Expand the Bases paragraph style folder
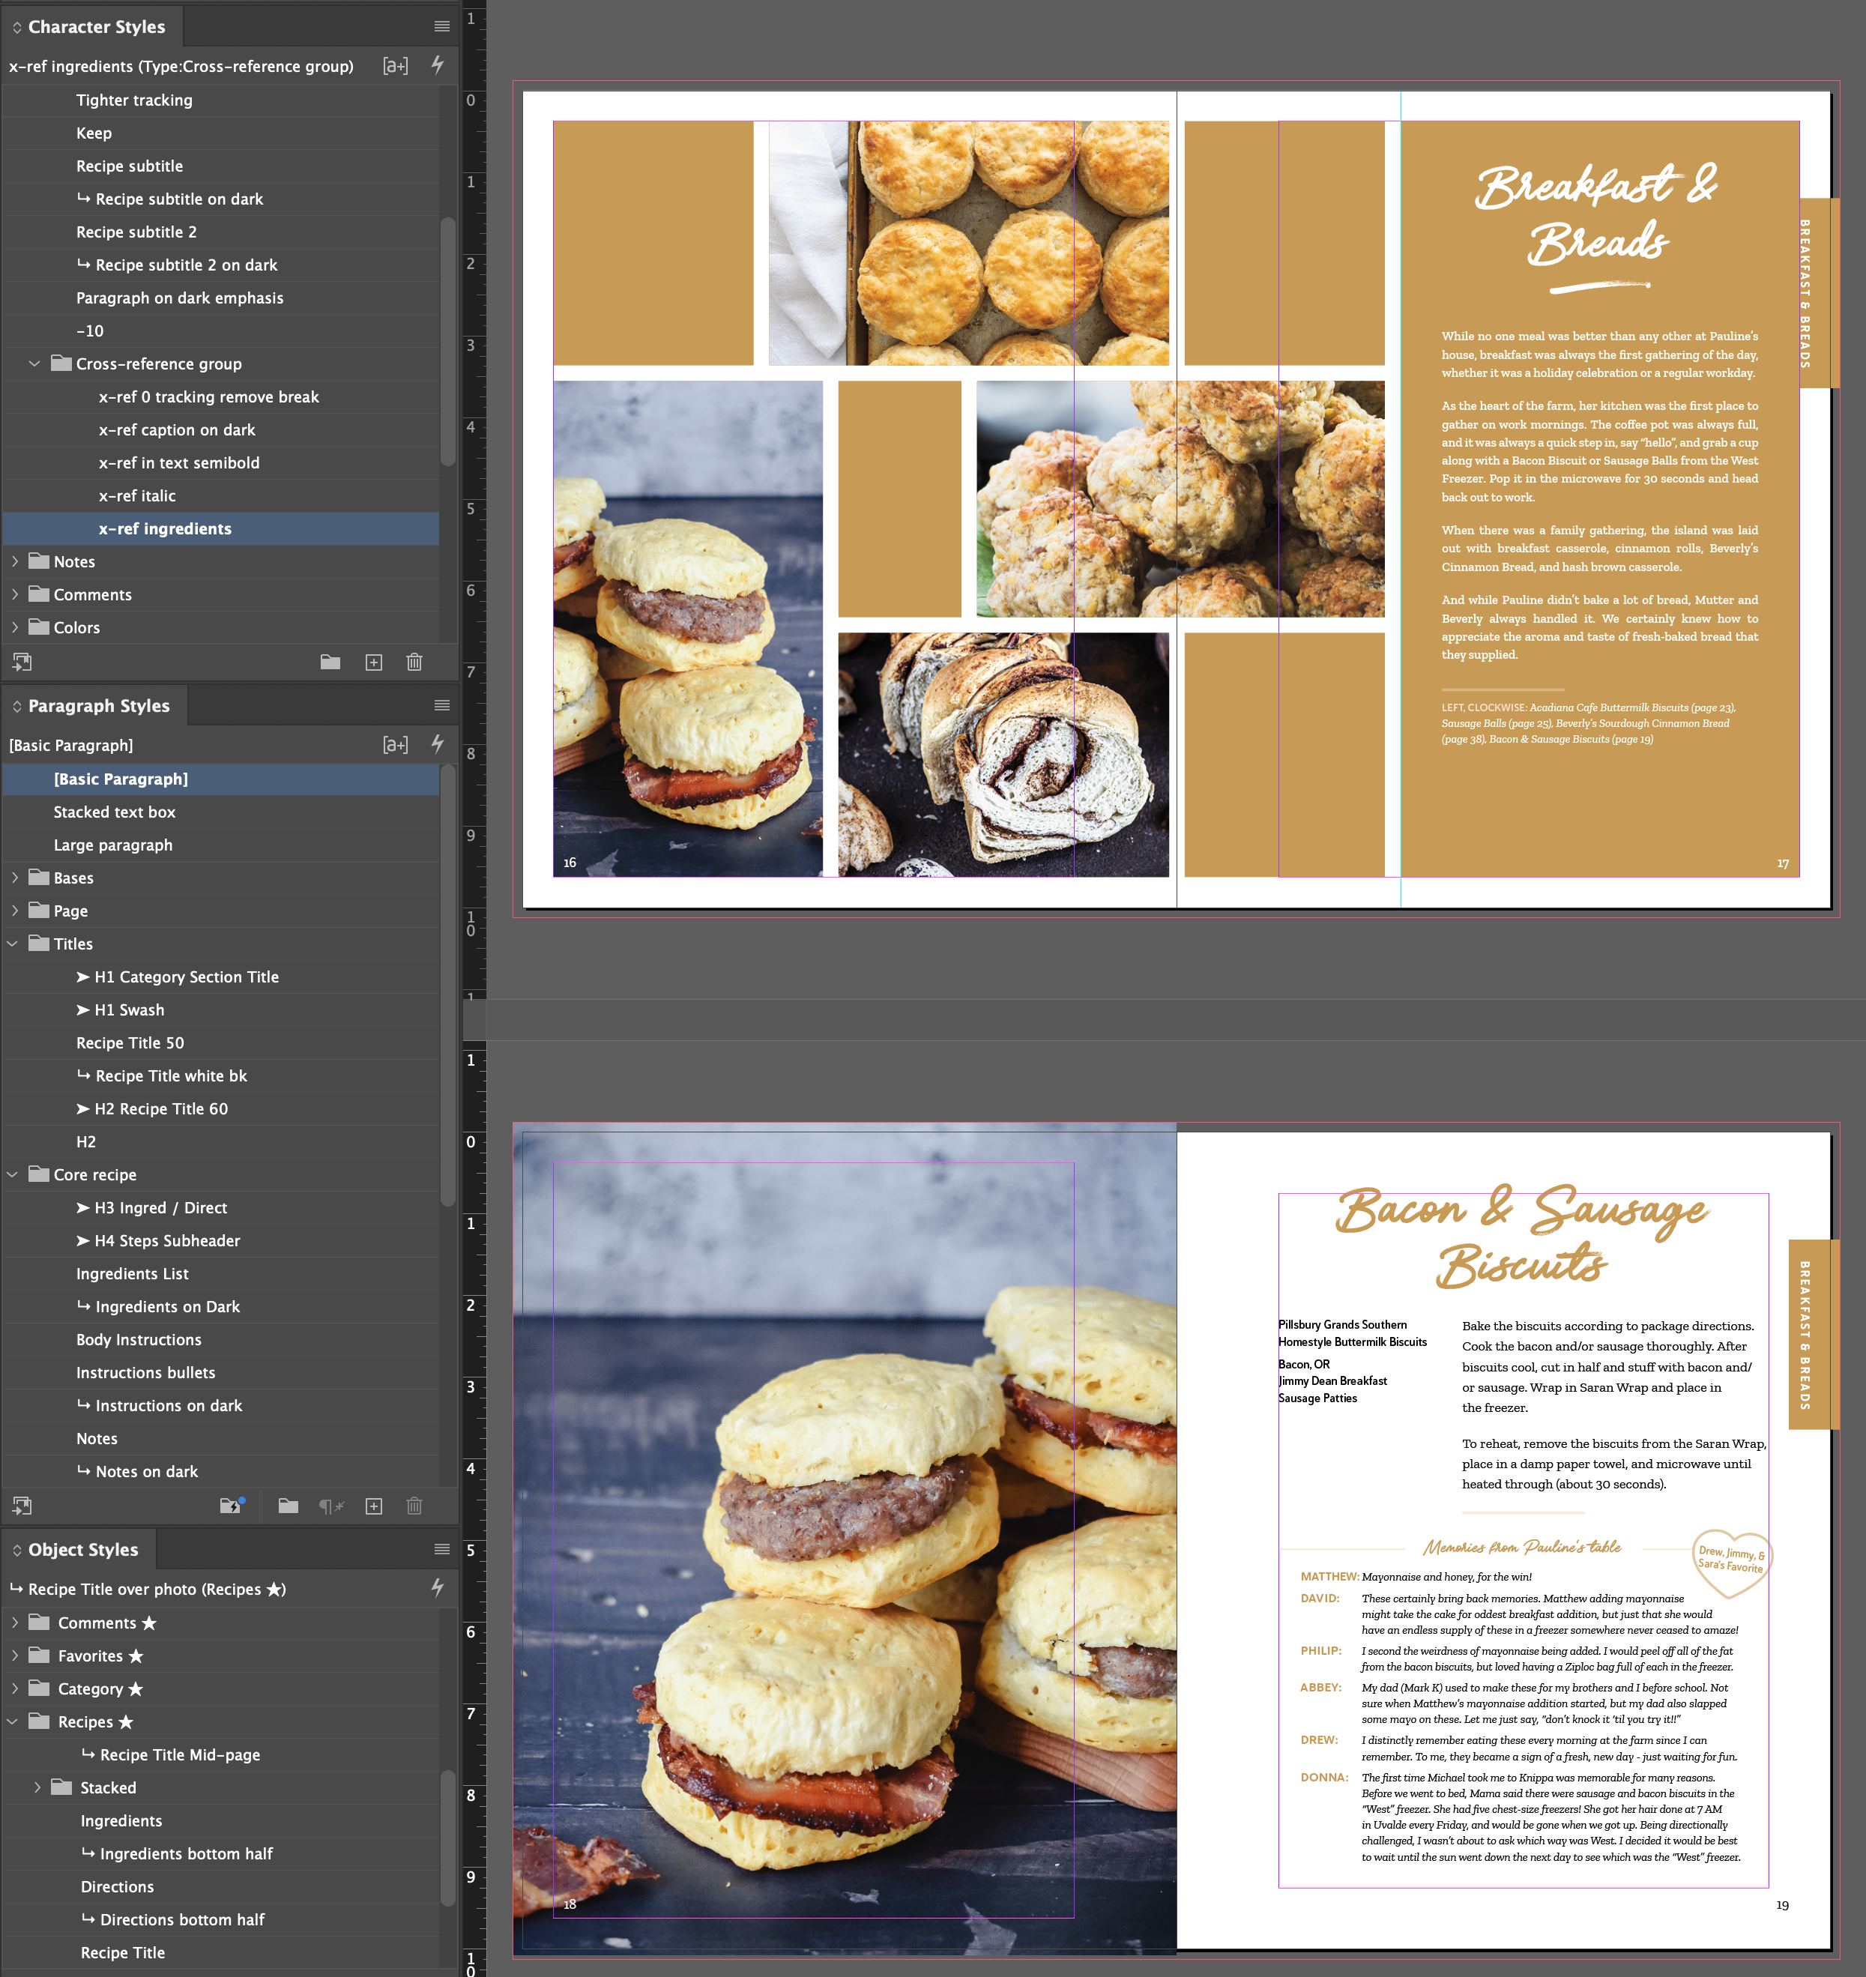This screenshot has width=1866, height=1977. (x=15, y=878)
